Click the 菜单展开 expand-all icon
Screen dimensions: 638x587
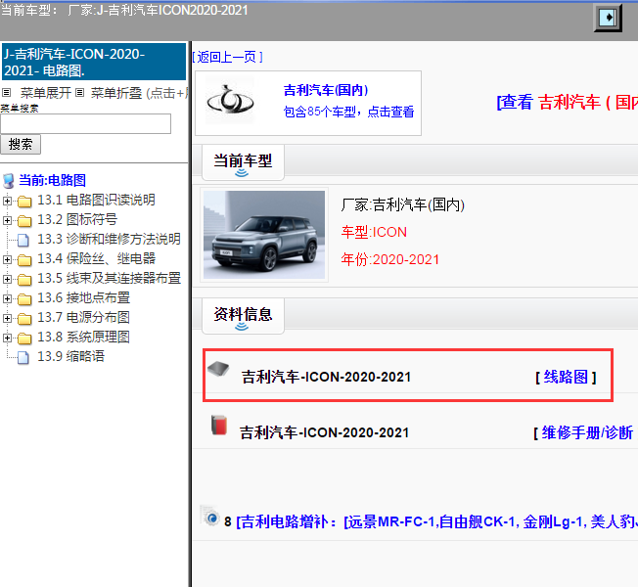coord(6,93)
